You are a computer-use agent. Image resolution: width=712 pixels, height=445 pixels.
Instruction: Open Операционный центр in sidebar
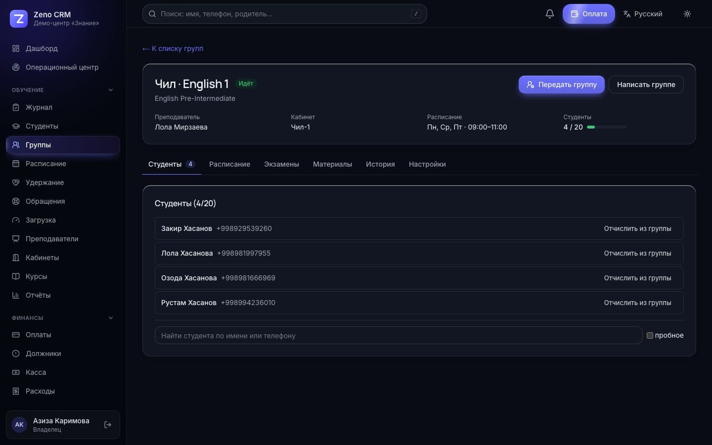[63, 67]
